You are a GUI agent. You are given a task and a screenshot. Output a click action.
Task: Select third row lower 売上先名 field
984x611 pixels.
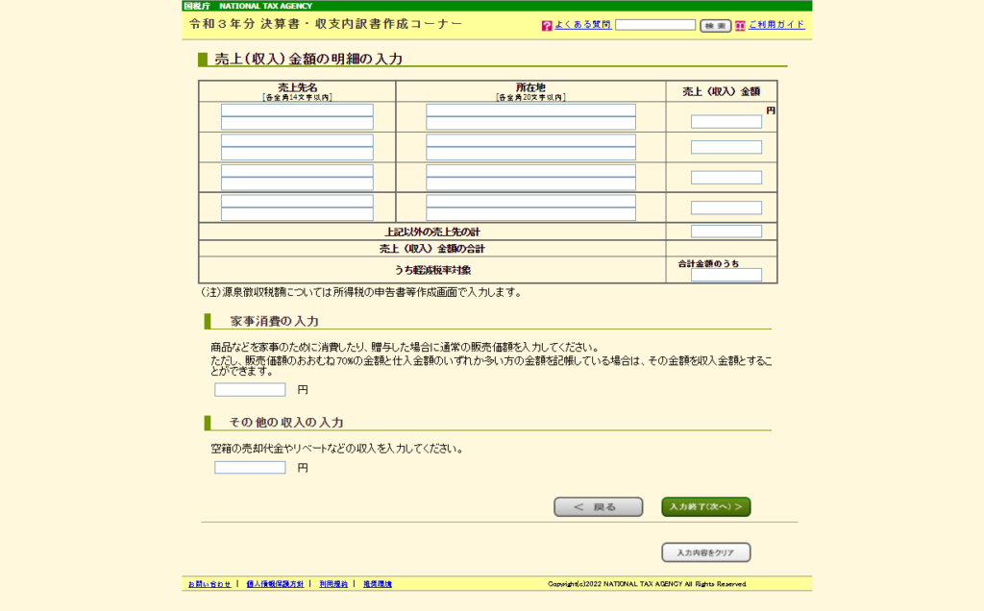pos(297,183)
